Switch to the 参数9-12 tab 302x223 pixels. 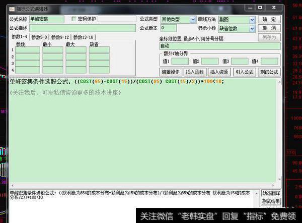point(60,37)
